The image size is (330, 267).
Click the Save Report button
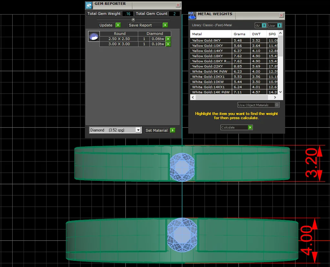point(148,25)
